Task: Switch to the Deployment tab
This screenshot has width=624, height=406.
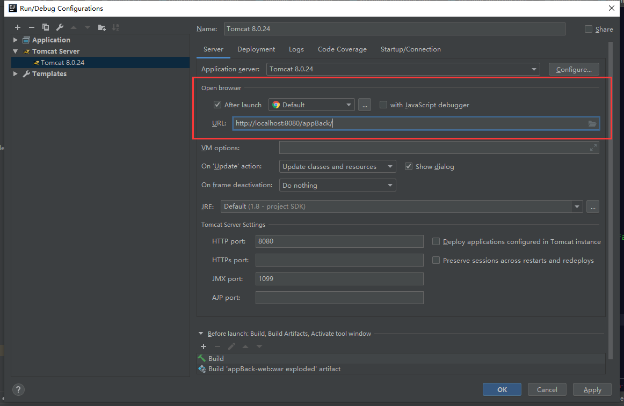Action: (256, 49)
